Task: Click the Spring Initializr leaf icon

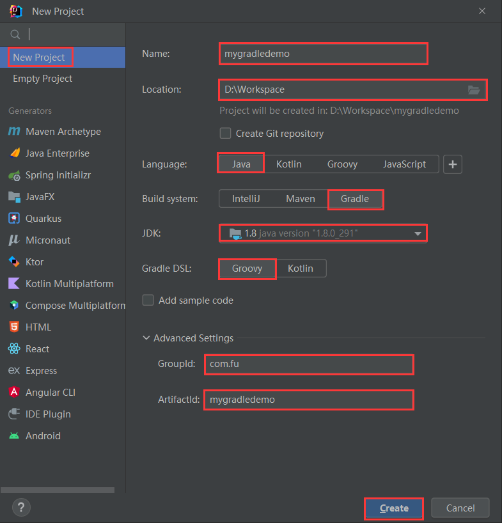Action: 14,175
